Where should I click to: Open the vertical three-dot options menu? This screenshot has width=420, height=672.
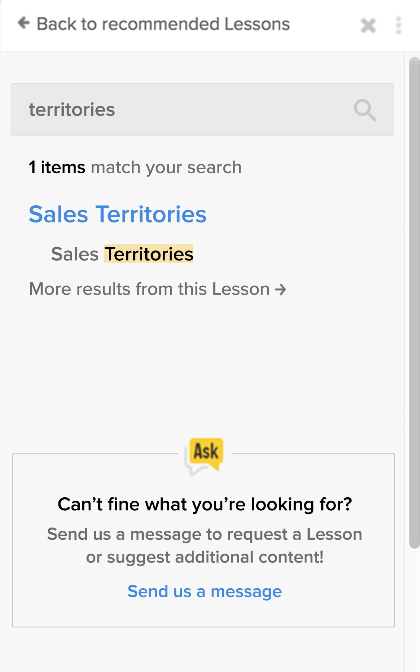399,25
